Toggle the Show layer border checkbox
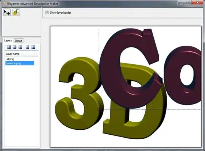 click(47, 13)
